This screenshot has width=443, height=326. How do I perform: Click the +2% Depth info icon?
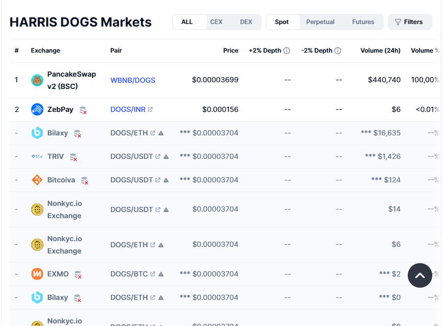pyautogui.click(x=287, y=51)
